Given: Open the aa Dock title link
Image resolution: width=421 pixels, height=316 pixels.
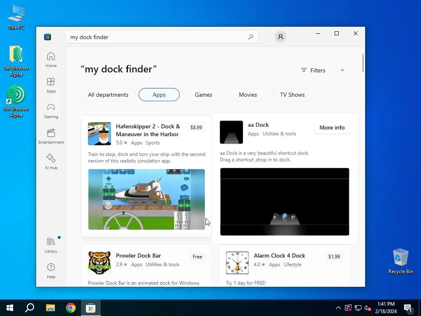Looking at the screenshot, I should [258, 125].
